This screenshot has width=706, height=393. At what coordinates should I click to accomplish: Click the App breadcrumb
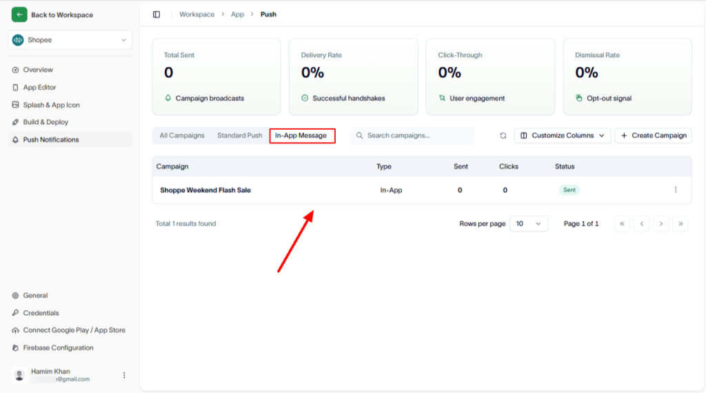click(x=237, y=14)
